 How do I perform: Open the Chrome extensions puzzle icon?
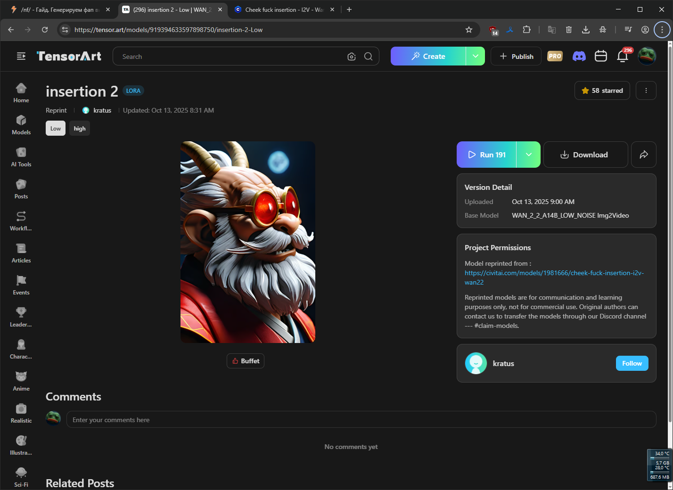(x=527, y=30)
